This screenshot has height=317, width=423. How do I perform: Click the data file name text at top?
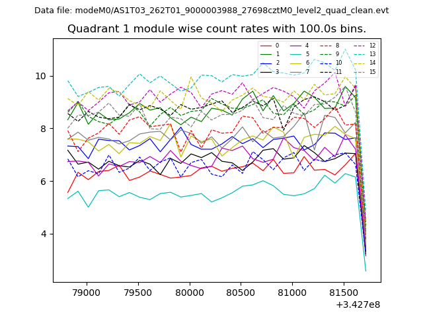211,11
